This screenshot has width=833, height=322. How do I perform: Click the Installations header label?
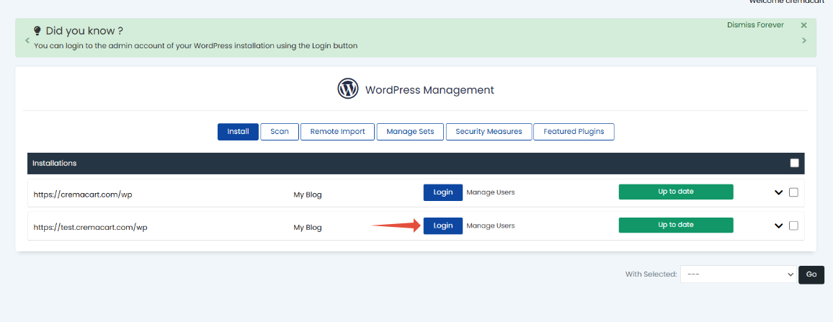(54, 163)
